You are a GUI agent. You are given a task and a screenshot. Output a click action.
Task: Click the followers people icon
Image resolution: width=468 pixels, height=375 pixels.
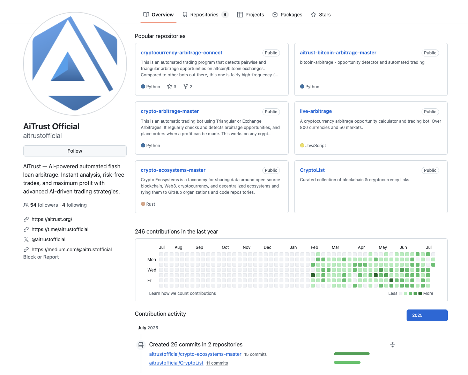(x=26, y=205)
